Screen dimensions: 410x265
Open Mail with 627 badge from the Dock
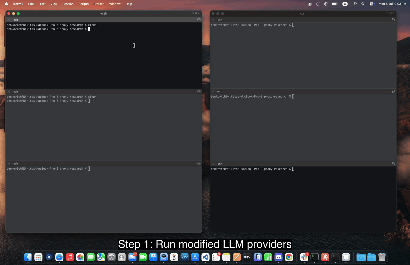[132, 257]
